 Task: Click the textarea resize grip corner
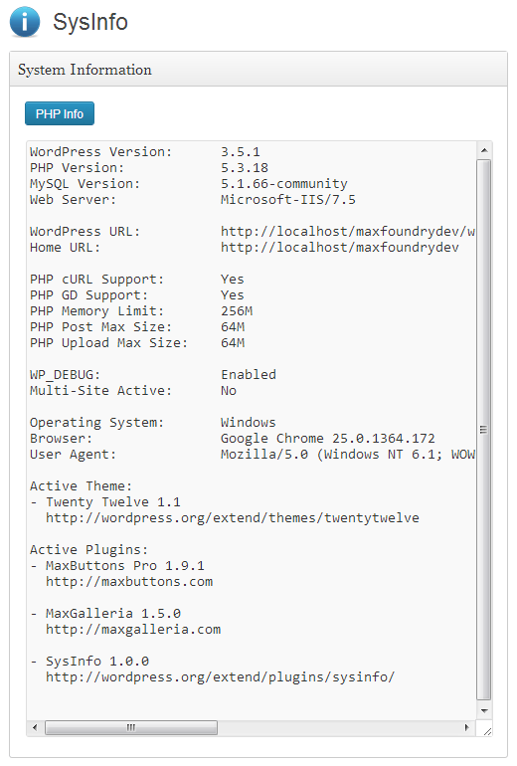(487, 731)
